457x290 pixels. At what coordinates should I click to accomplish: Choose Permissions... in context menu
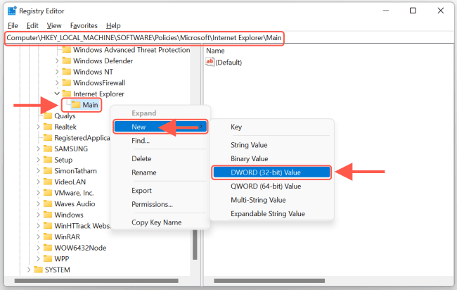(152, 204)
